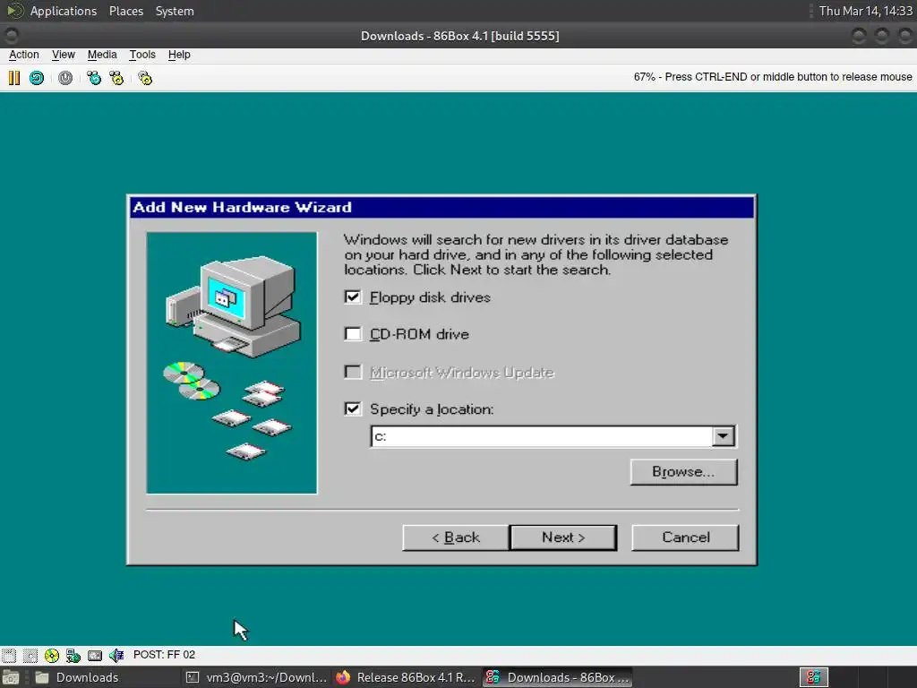
Task: Click the sound speaker status bar icon
Action: point(116,655)
